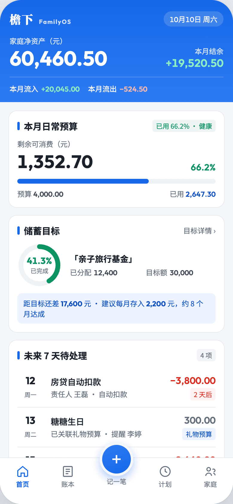Tap the 檐下 FamilyOS app title
This screenshot has width=233, height=504.
click(x=40, y=20)
